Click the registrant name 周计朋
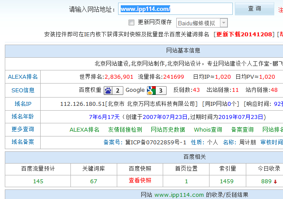 pyautogui.click(x=248, y=142)
